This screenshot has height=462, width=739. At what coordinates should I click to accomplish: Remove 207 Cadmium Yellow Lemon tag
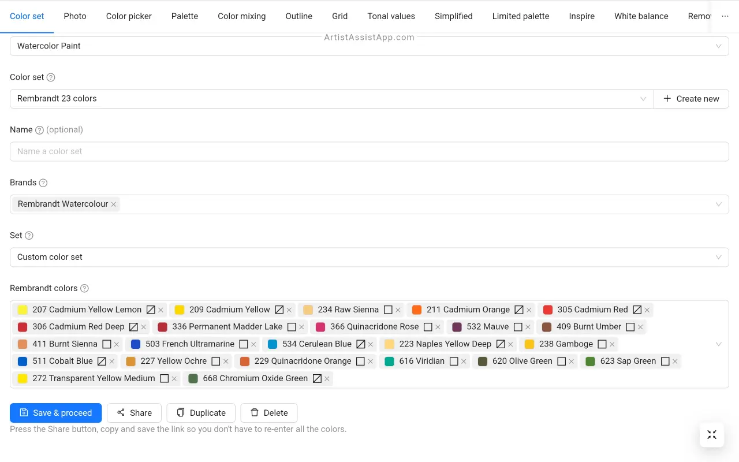click(x=161, y=310)
